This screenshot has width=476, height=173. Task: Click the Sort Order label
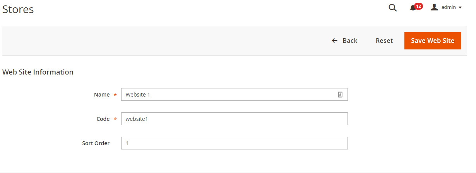tap(96, 143)
